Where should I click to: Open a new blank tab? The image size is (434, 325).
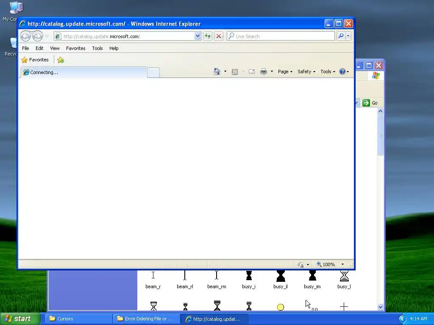[x=153, y=73]
